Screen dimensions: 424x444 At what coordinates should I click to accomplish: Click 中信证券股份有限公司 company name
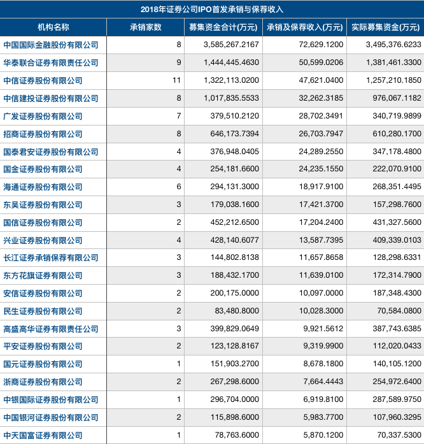[43, 81]
